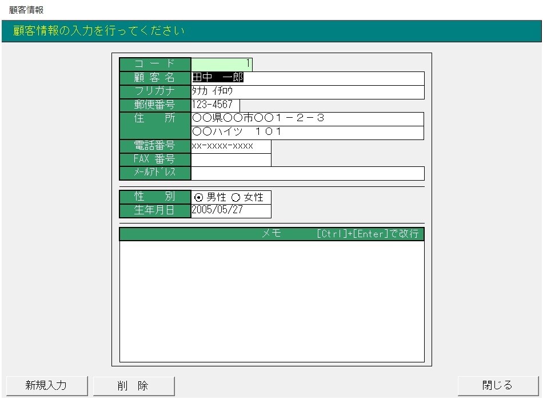Image resolution: width=543 pixels, height=399 pixels.
Task: Focus the コード input field
Action: coord(222,65)
